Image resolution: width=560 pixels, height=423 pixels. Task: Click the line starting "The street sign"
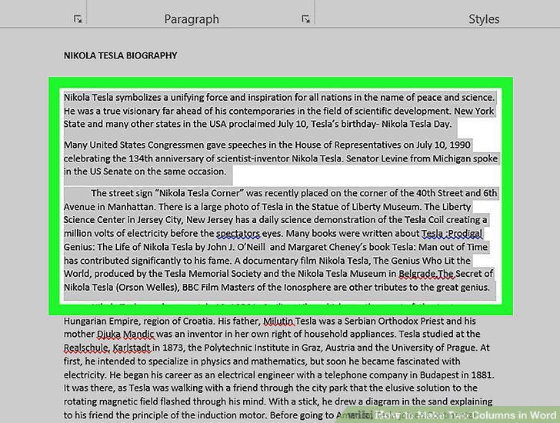[294, 193]
